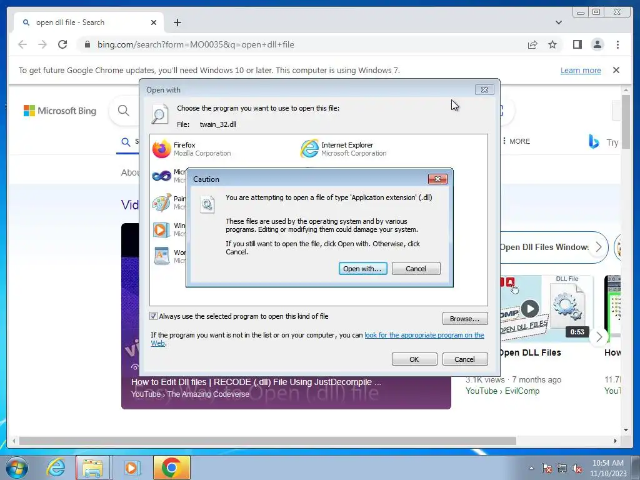Open How to Edit Dll files video
Screen dimensions: 640x480
point(256,382)
